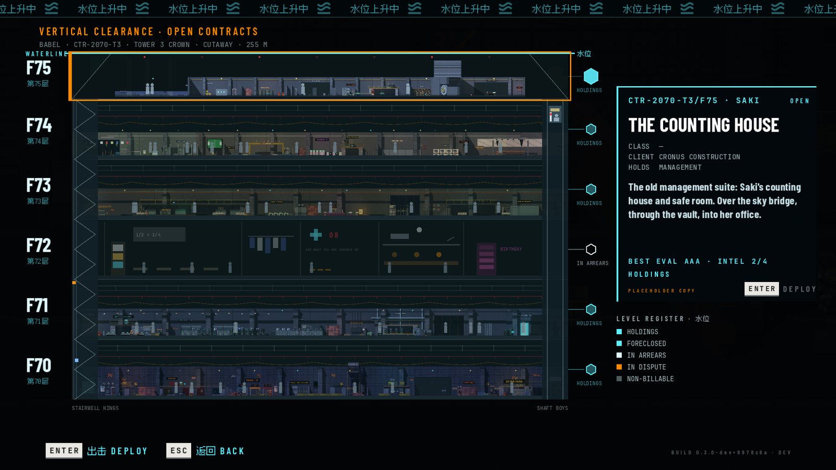Click the bottom ENTER Deploy button
836x470 pixels.
[x=97, y=451]
